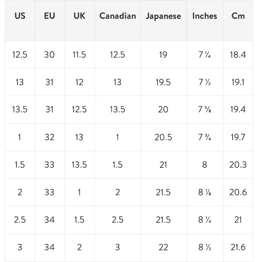Select EU size 30 cell
This screenshot has width=258, height=262.
(50, 55)
